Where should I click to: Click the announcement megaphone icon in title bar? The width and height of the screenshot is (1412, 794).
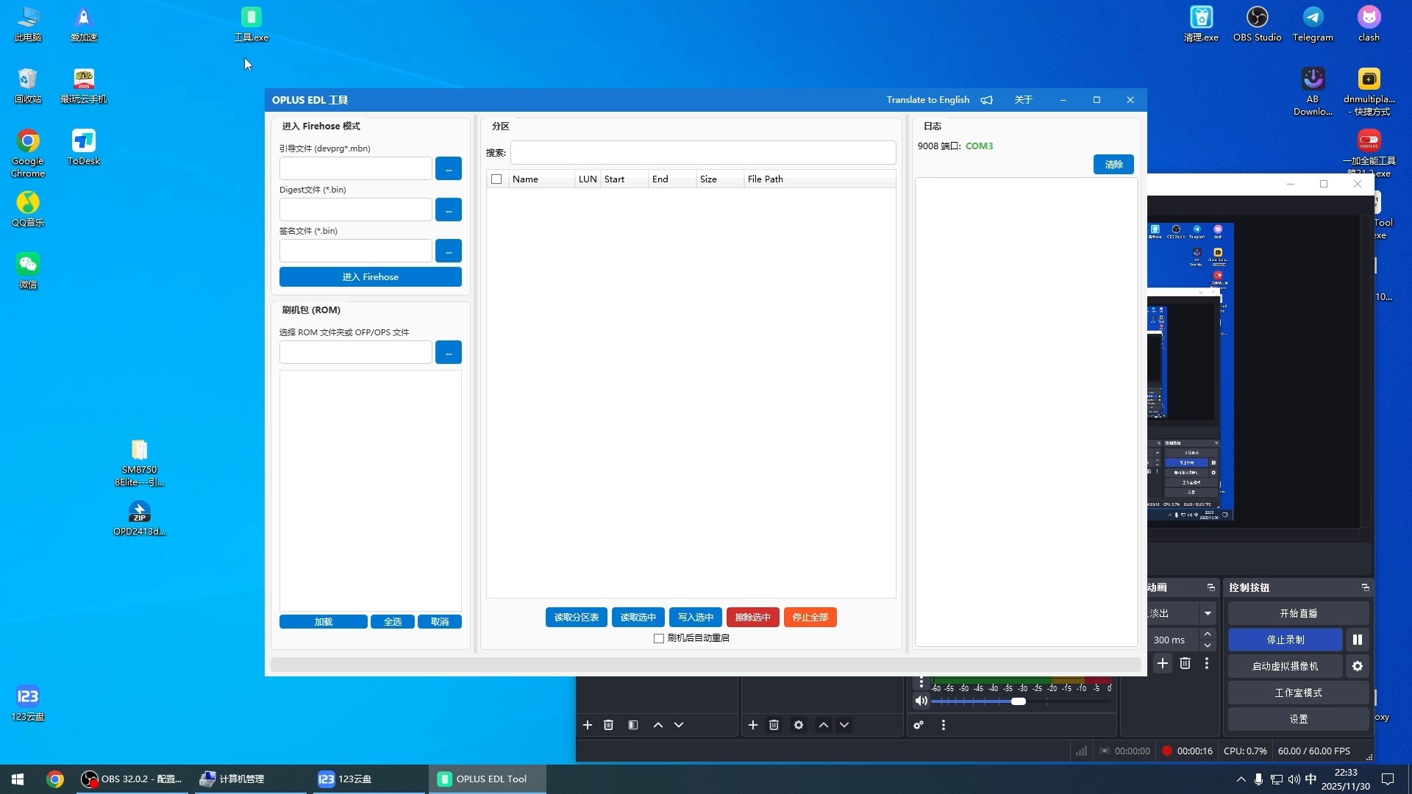[x=987, y=100]
